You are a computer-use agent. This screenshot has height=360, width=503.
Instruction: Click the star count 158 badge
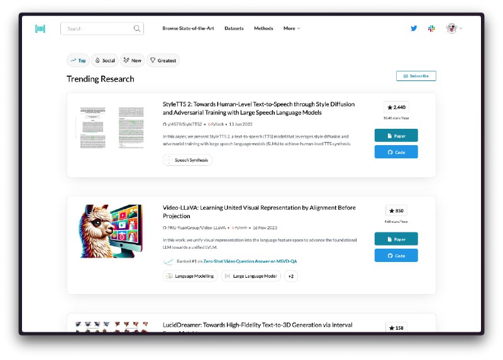point(396,327)
